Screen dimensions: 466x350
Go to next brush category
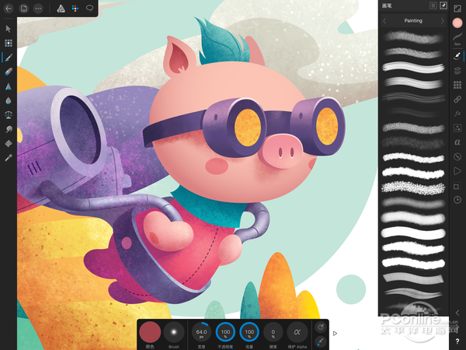click(442, 21)
